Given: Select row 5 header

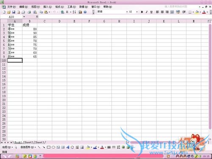Looking at the screenshot, I should [x=4, y=41].
